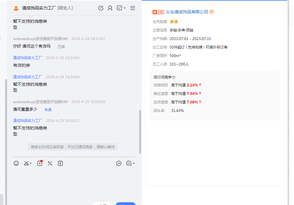Click the yuan payment order icon

point(60,163)
